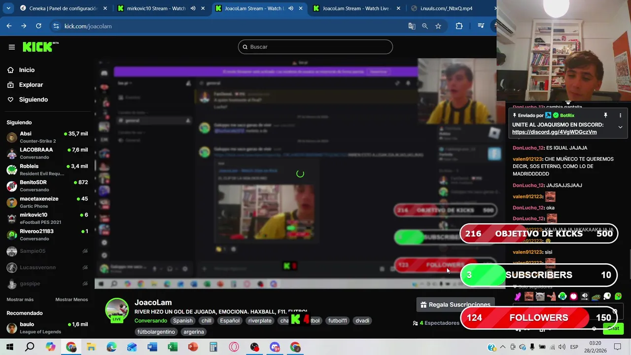This screenshot has width=631, height=355.
Task: Open Explorar in the sidebar
Action: (31, 85)
